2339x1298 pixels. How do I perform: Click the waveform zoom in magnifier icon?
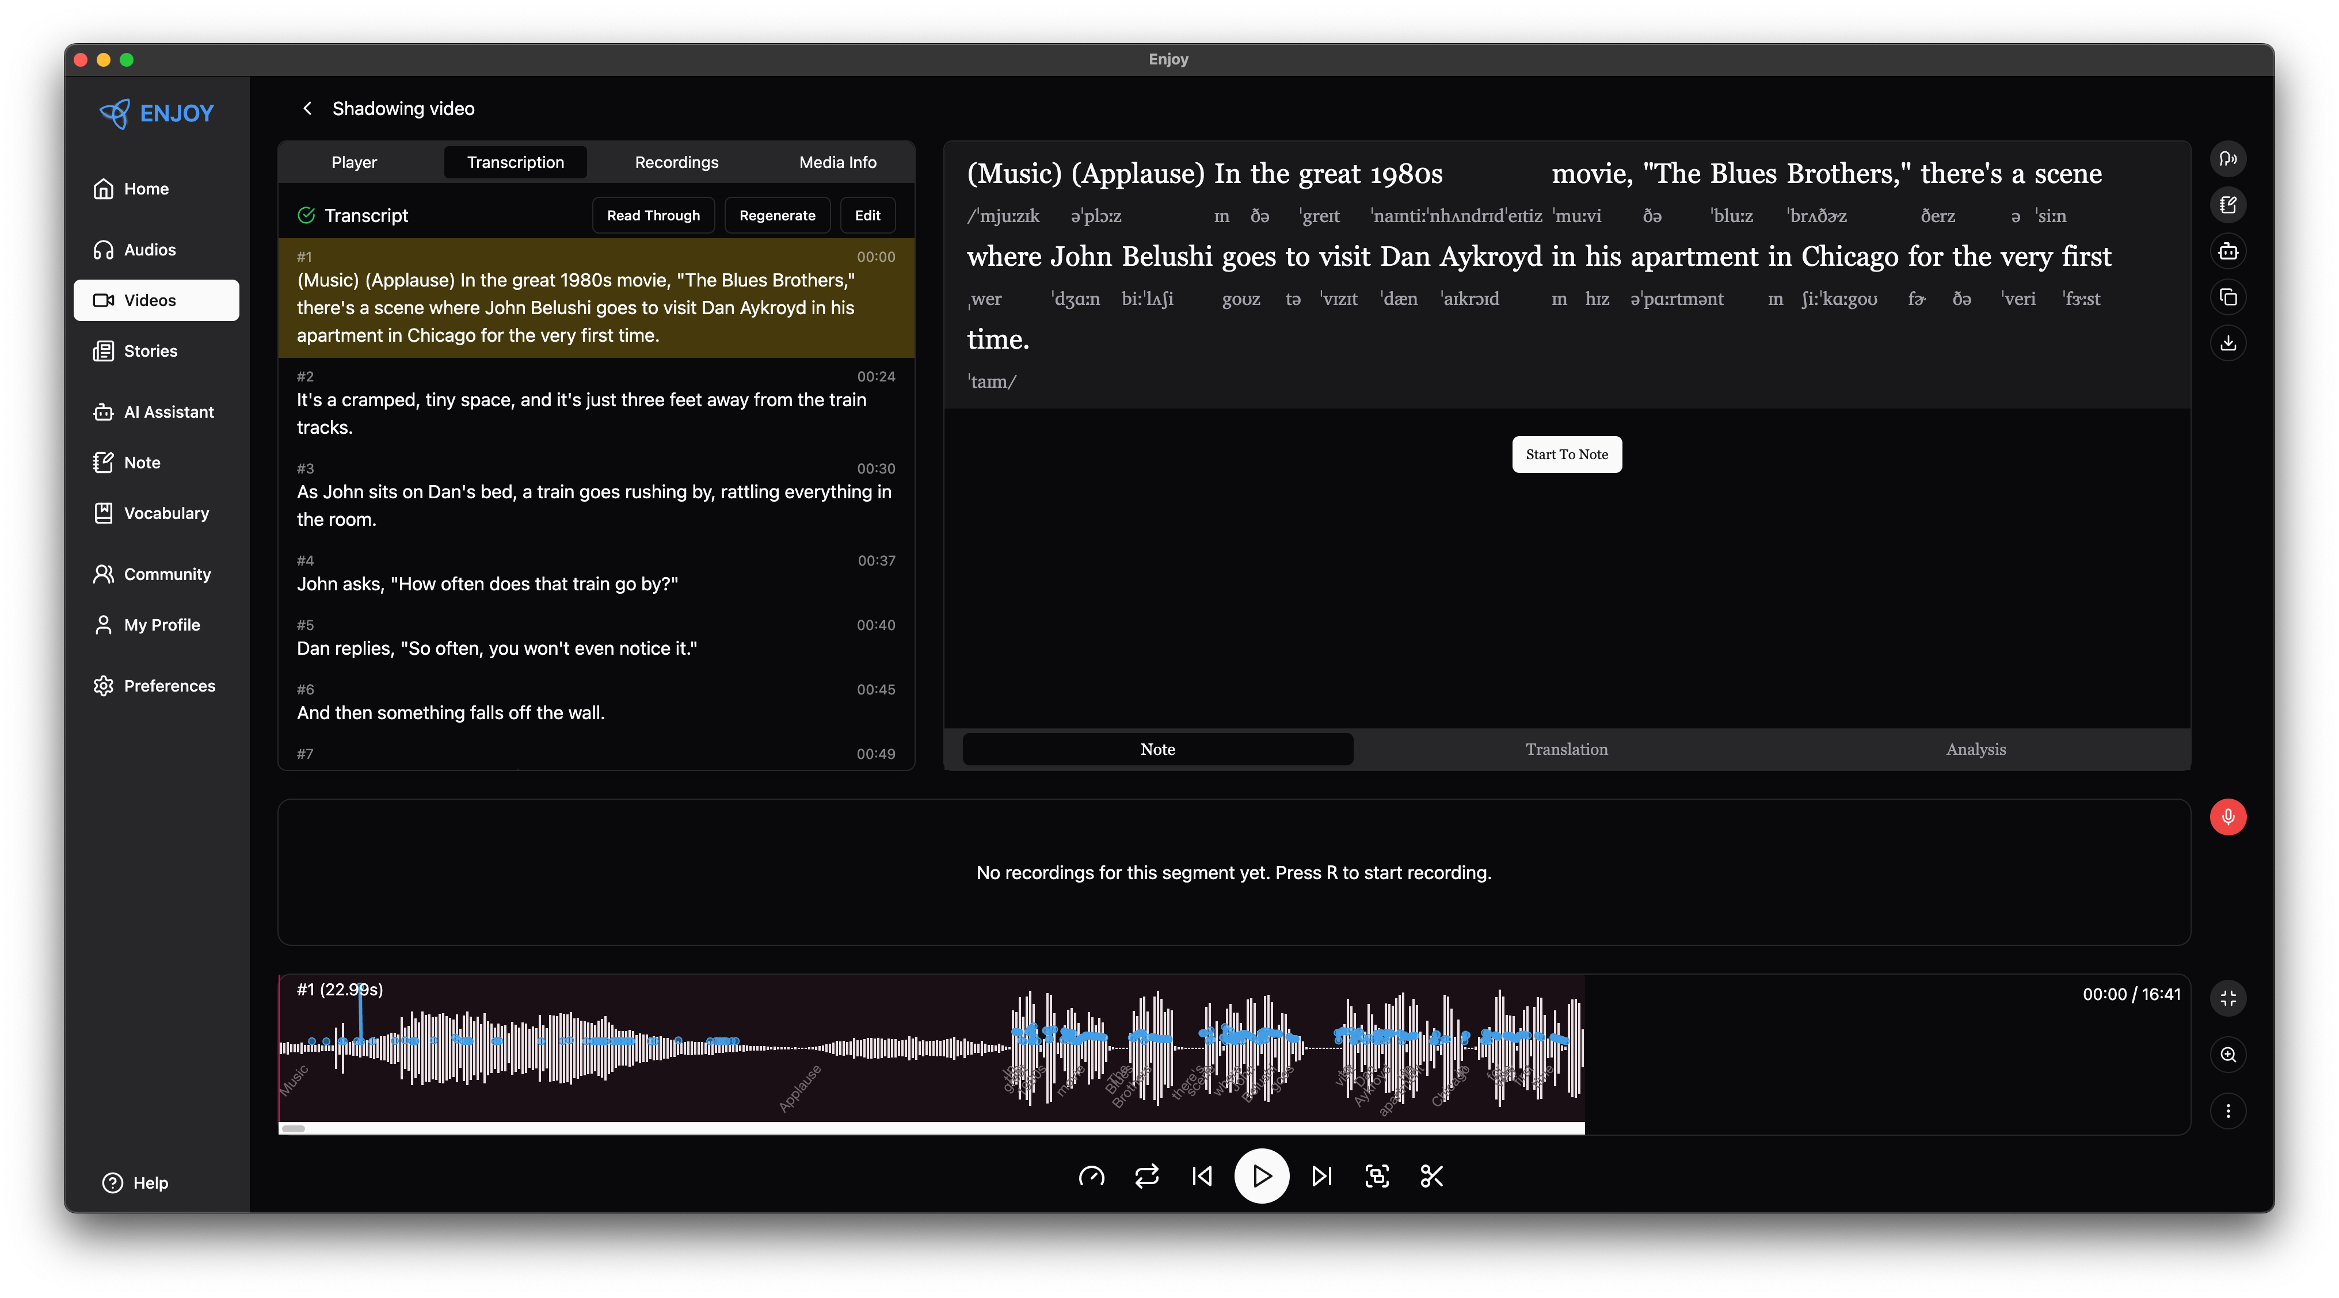[2227, 1055]
